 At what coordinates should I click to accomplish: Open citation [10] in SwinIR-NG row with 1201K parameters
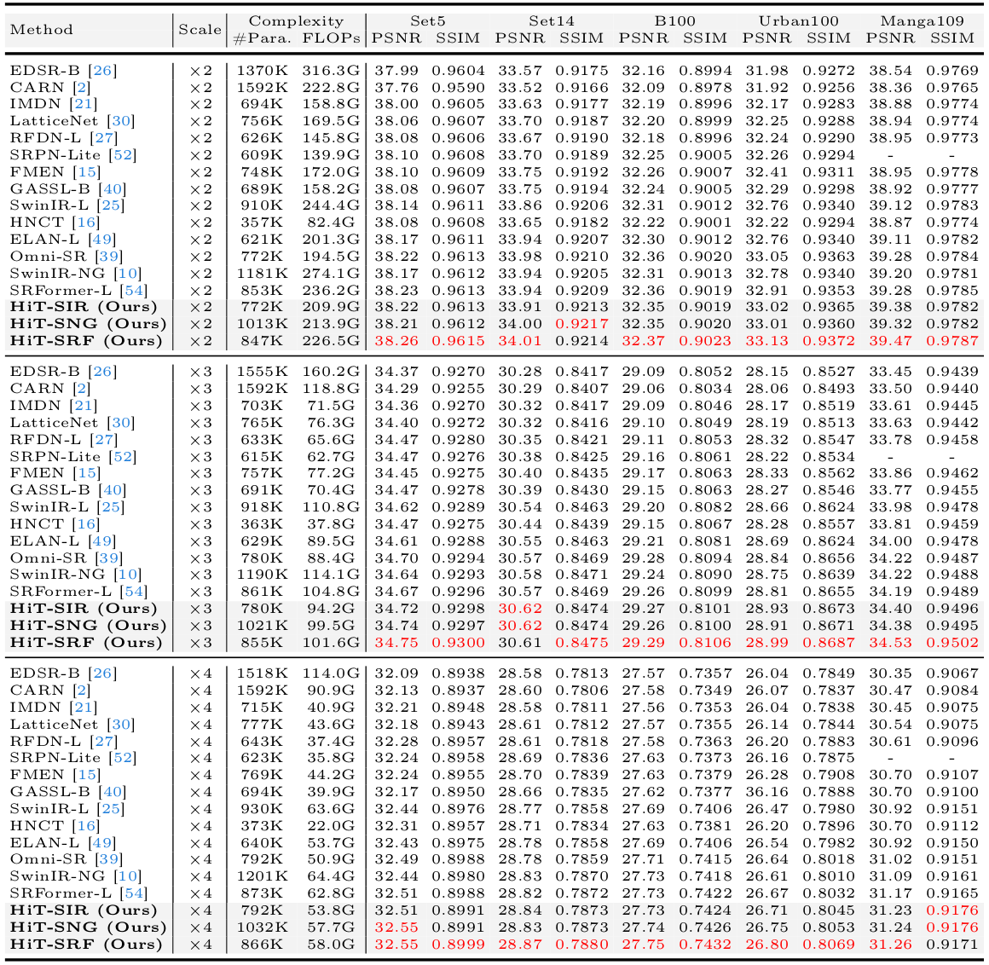tap(127, 876)
